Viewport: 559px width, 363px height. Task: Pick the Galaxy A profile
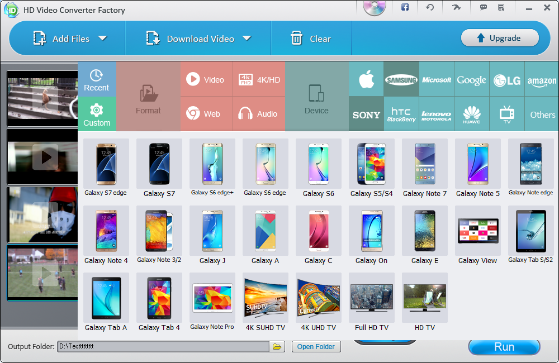click(x=265, y=235)
